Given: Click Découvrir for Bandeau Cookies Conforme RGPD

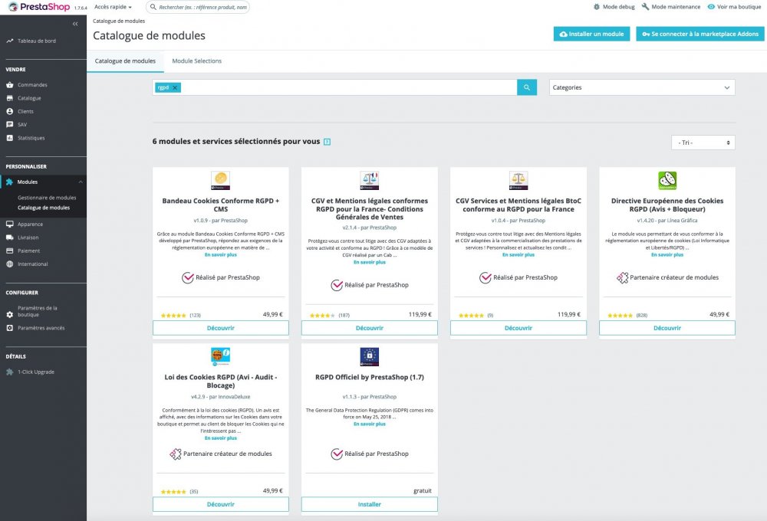Looking at the screenshot, I should [221, 328].
